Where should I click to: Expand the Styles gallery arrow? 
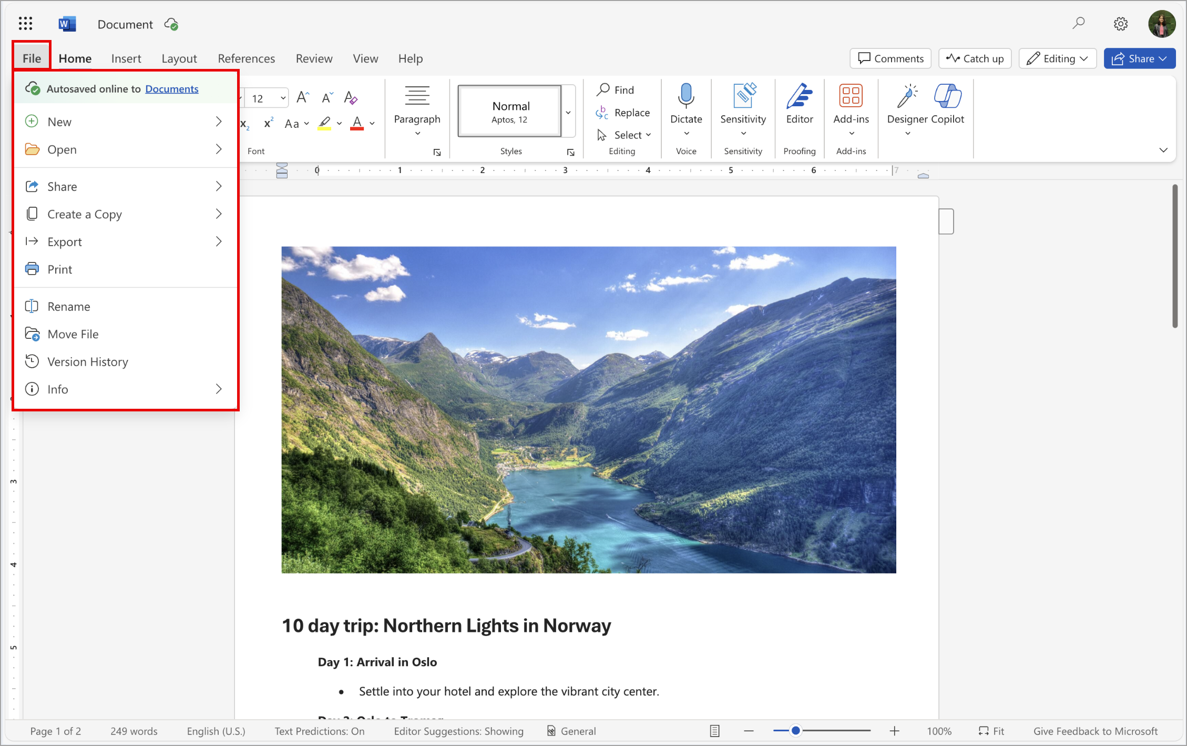tap(568, 113)
